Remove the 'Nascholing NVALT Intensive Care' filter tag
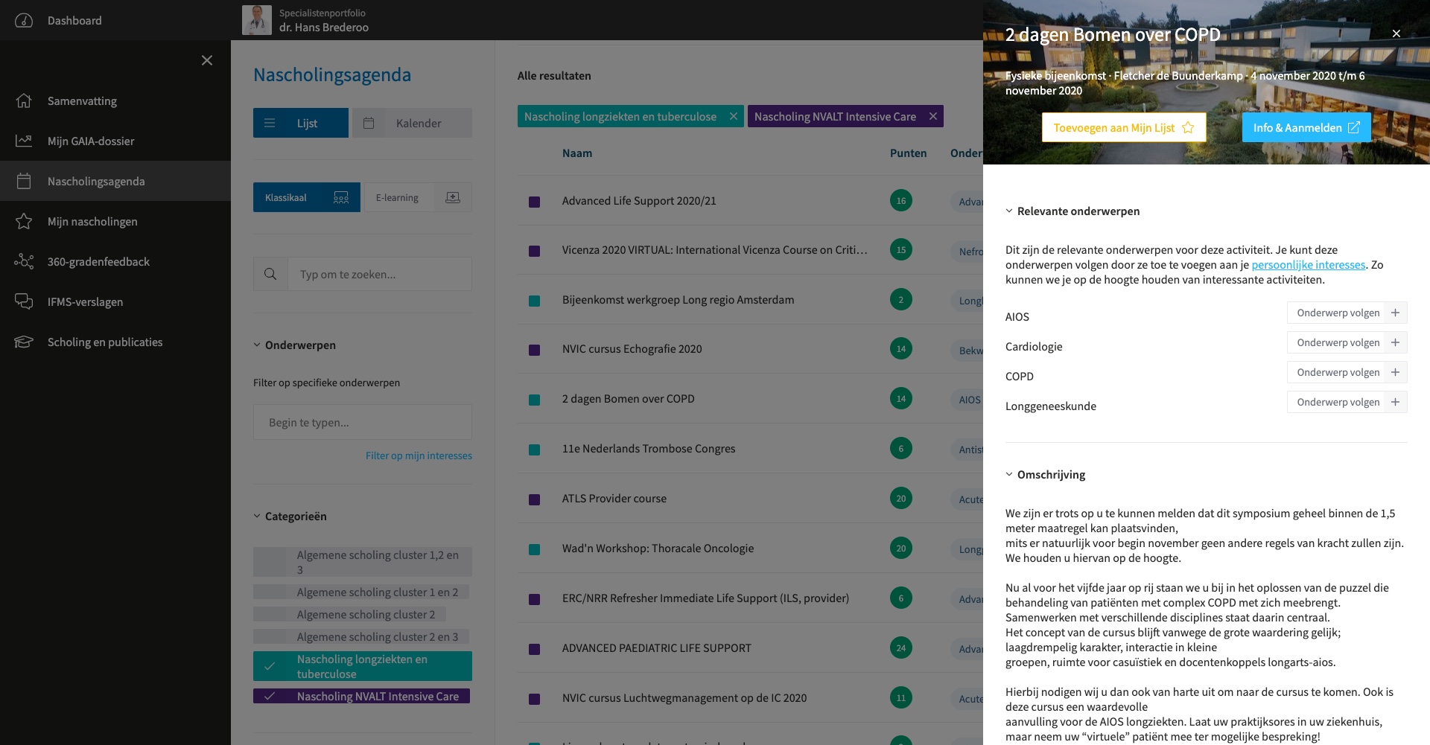Screen dimensions: 1430x745 click(x=933, y=116)
